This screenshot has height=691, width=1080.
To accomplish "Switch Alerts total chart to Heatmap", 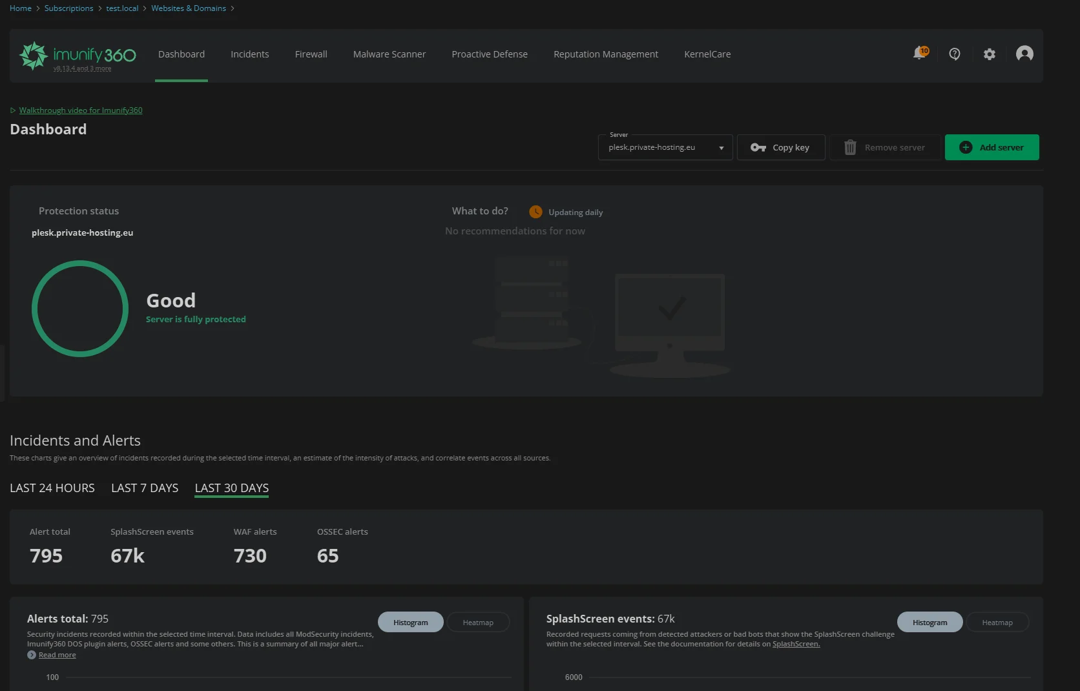I will (x=478, y=623).
